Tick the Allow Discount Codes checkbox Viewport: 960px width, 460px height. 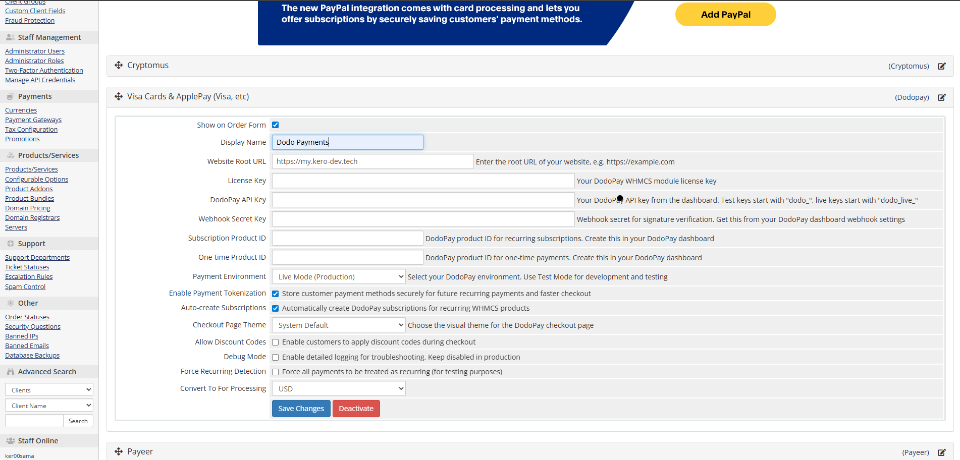click(x=276, y=342)
